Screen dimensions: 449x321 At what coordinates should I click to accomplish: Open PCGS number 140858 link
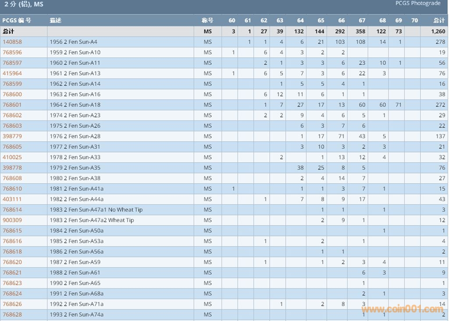[x=12, y=42]
